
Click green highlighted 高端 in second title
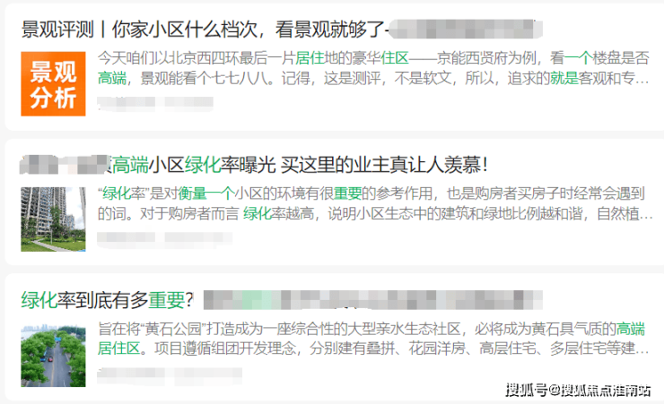130,165
